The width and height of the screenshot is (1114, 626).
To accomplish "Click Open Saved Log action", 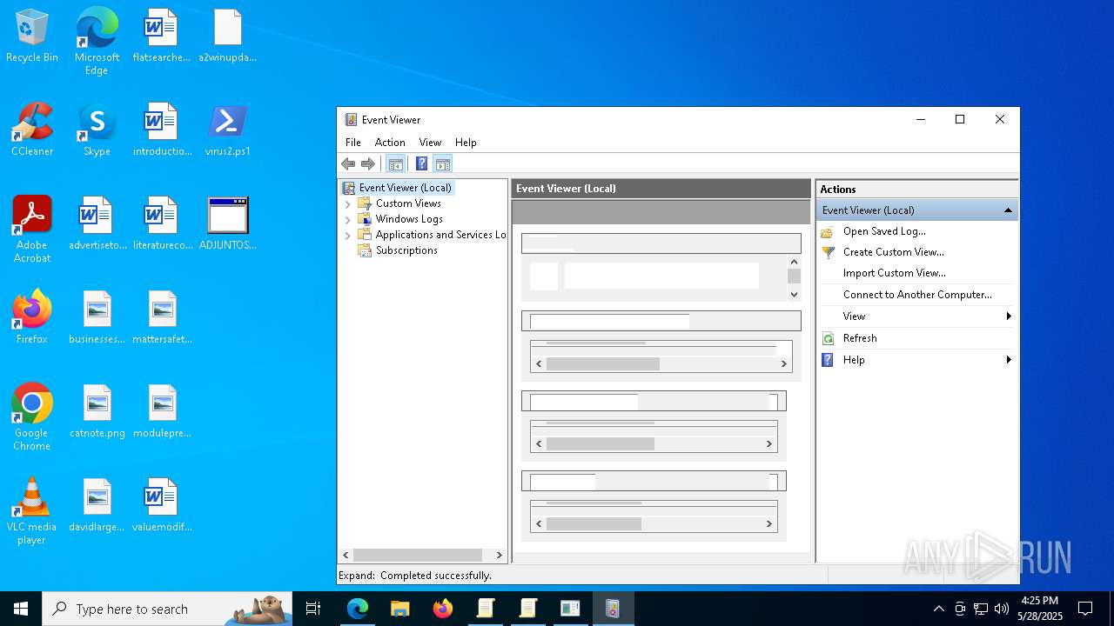I will pyautogui.click(x=884, y=231).
